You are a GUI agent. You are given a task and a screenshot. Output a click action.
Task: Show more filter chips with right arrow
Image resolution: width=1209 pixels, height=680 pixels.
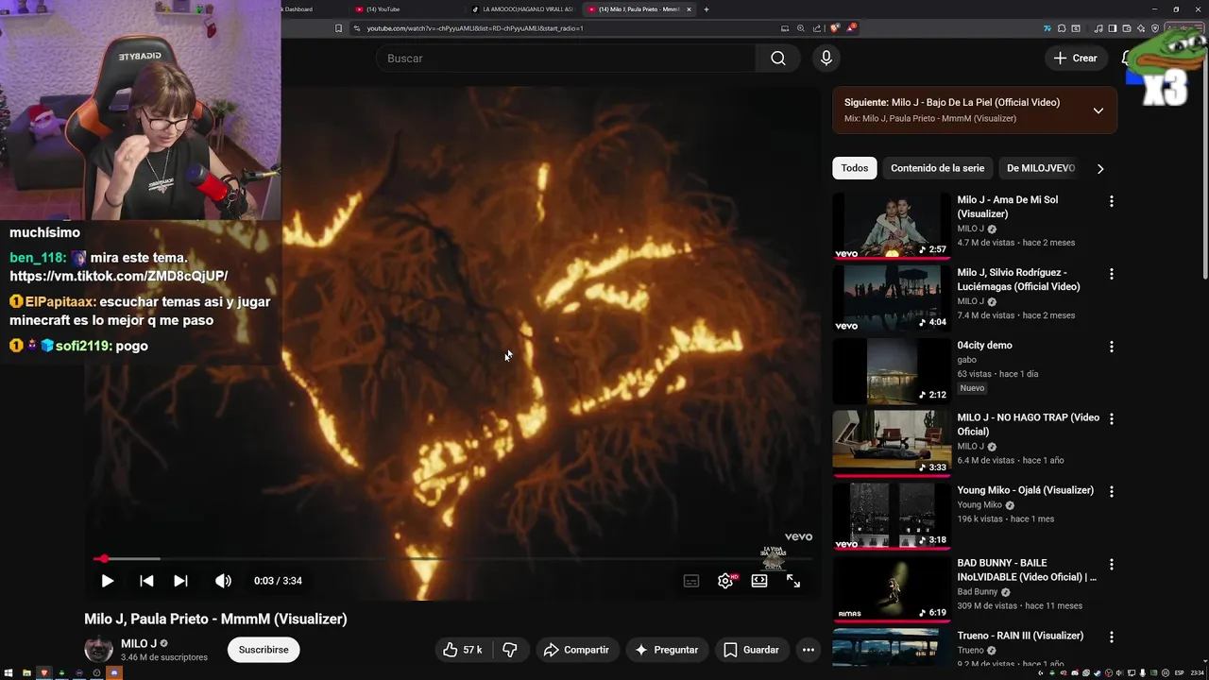pyautogui.click(x=1100, y=169)
